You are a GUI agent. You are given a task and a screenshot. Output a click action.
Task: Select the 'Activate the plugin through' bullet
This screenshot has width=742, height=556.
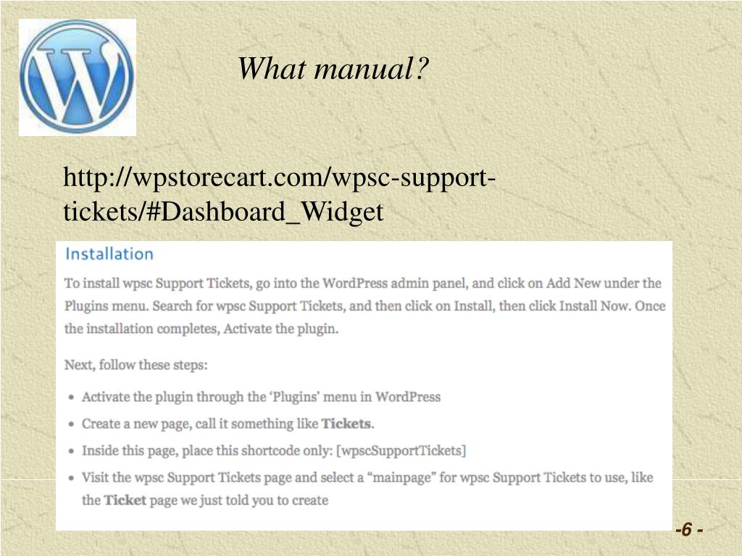click(x=261, y=397)
